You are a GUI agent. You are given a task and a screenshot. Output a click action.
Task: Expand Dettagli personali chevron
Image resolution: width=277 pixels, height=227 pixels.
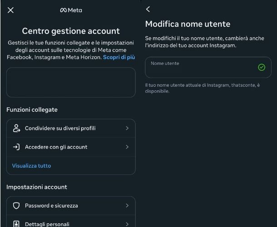click(x=127, y=223)
